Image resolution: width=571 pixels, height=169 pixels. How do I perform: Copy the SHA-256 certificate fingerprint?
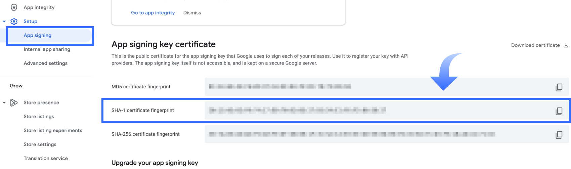tap(559, 135)
